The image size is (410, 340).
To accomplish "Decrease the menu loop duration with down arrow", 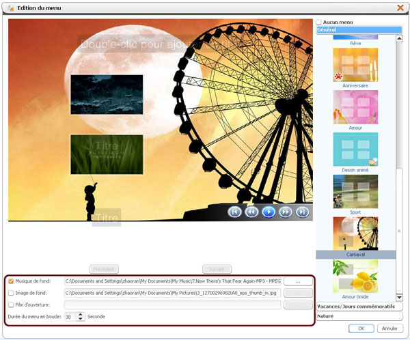I will coord(81,319).
